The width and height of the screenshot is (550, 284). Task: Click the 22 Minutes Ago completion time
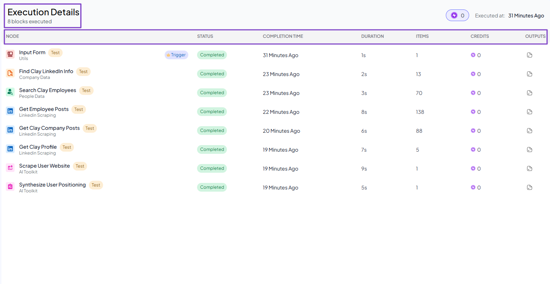click(281, 112)
